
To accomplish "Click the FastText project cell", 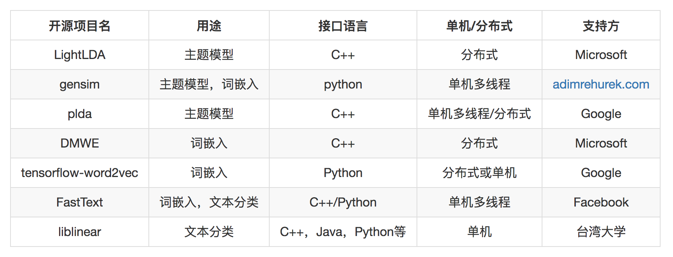I will click(80, 202).
